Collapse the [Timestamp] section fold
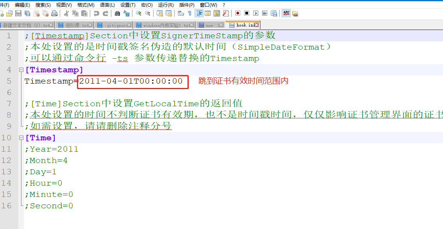 [x=20, y=70]
